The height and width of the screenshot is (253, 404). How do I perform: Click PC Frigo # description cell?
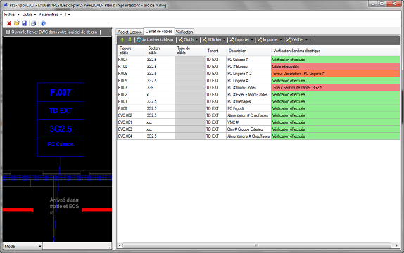(x=248, y=108)
